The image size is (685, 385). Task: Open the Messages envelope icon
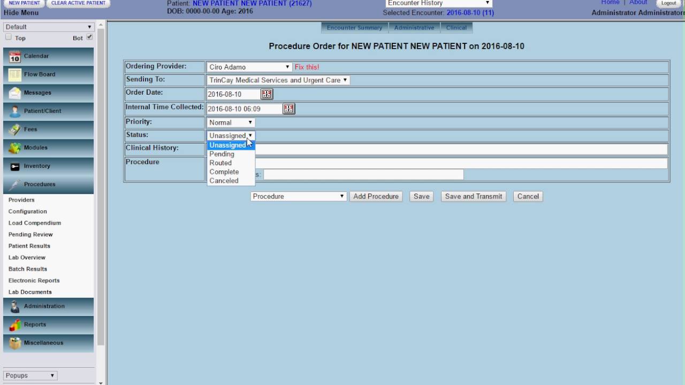click(x=15, y=93)
